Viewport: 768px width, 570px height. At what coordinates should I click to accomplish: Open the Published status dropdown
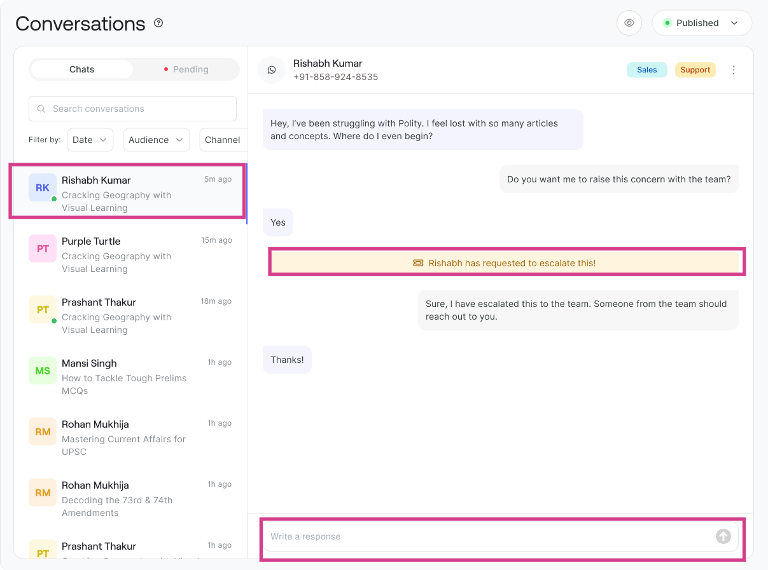(701, 23)
